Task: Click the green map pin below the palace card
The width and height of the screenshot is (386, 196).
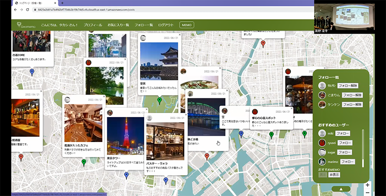Action: coord(160,100)
